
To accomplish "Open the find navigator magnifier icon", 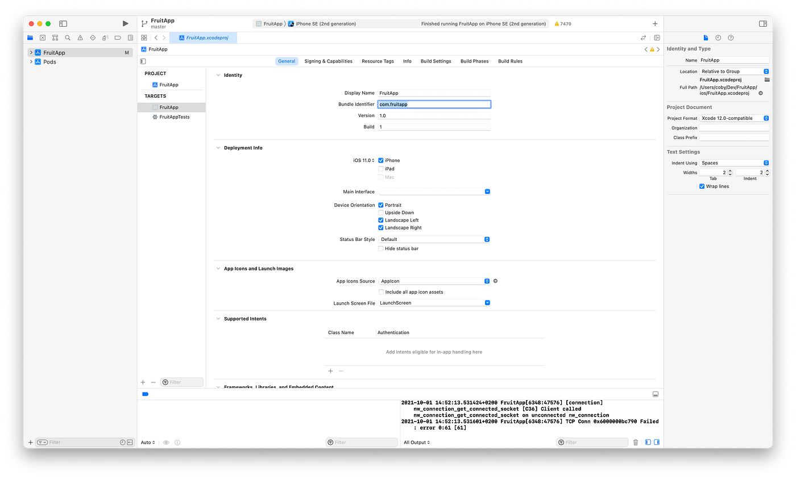I will [x=68, y=38].
